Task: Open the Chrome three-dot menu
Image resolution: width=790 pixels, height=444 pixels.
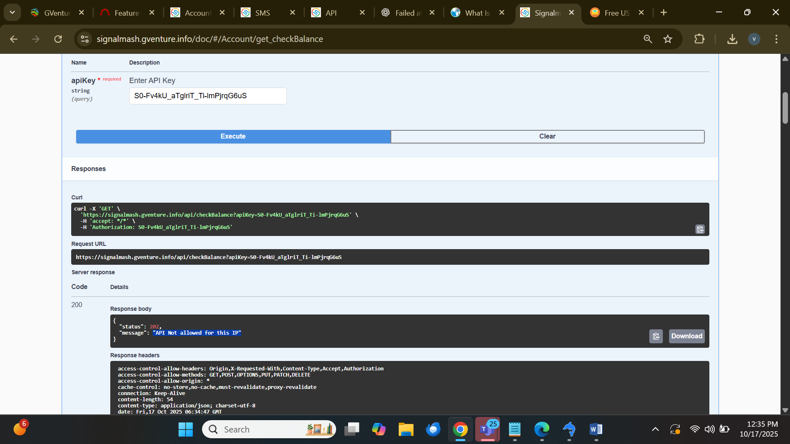Action: pyautogui.click(x=776, y=39)
